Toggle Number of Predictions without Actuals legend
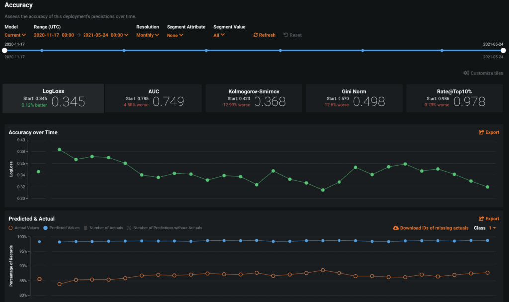This screenshot has height=302, width=509. click(x=165, y=228)
